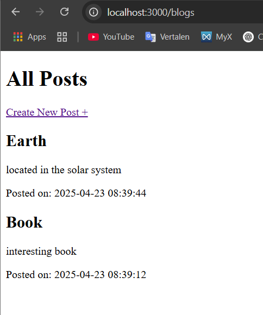Image resolution: width=263 pixels, height=315 pixels.
Task: Click the red YouTube play icon
Action: [93, 37]
